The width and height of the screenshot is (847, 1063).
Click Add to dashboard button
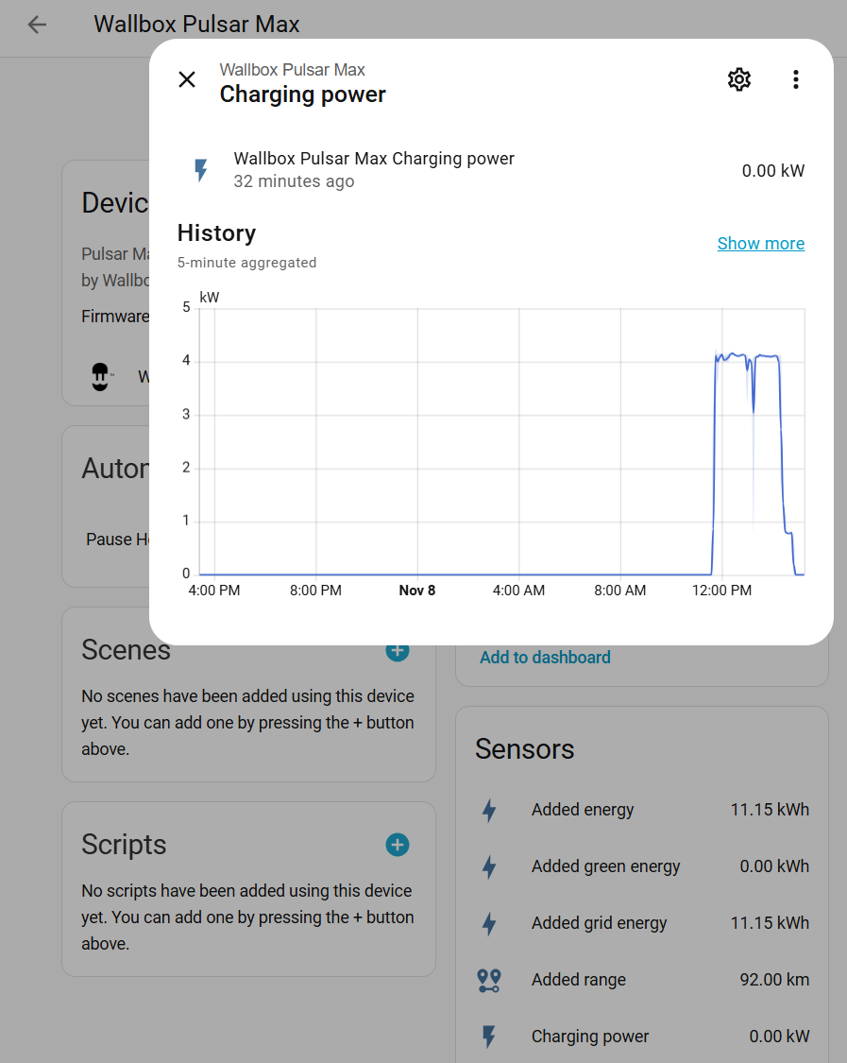pos(545,658)
